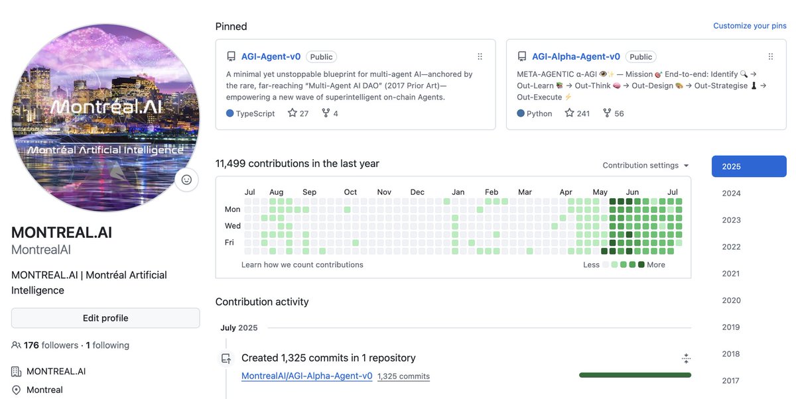The width and height of the screenshot is (796, 399).
Task: Click the star icon showing 27 stars
Action: [x=292, y=113]
